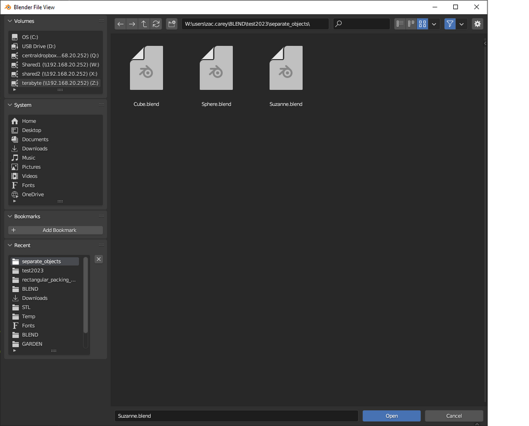
Task: Refresh the file list
Action: 156,24
